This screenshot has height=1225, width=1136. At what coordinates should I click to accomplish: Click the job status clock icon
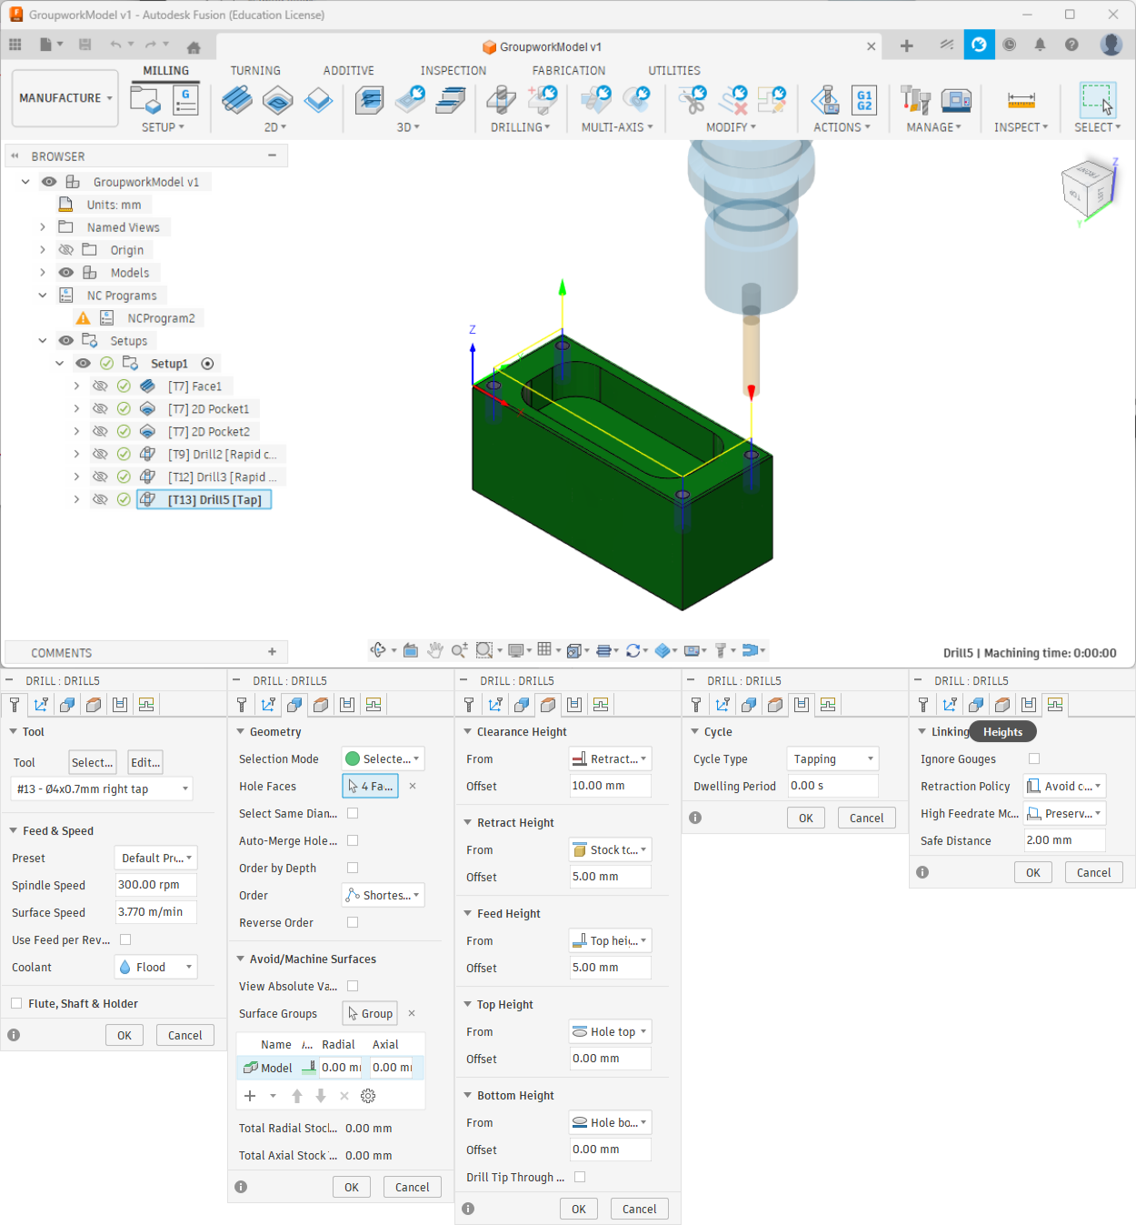[1010, 45]
